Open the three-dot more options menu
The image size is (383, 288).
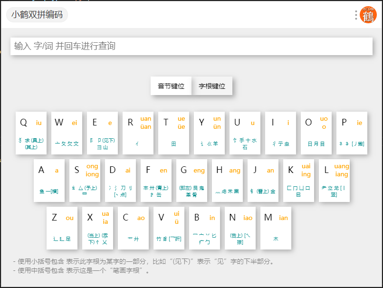(356, 15)
